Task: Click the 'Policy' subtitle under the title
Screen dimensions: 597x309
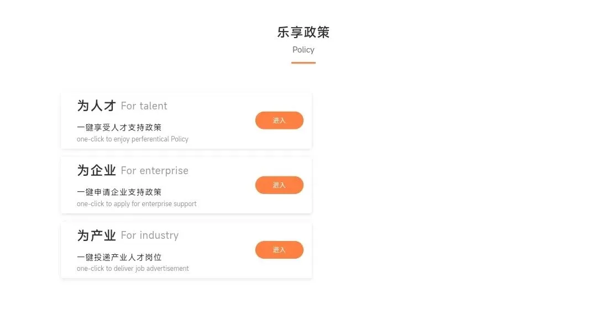Action: tap(303, 50)
